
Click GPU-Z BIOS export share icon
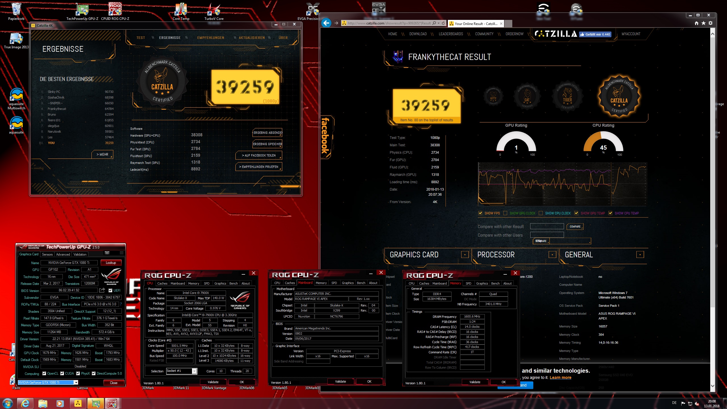pos(102,290)
